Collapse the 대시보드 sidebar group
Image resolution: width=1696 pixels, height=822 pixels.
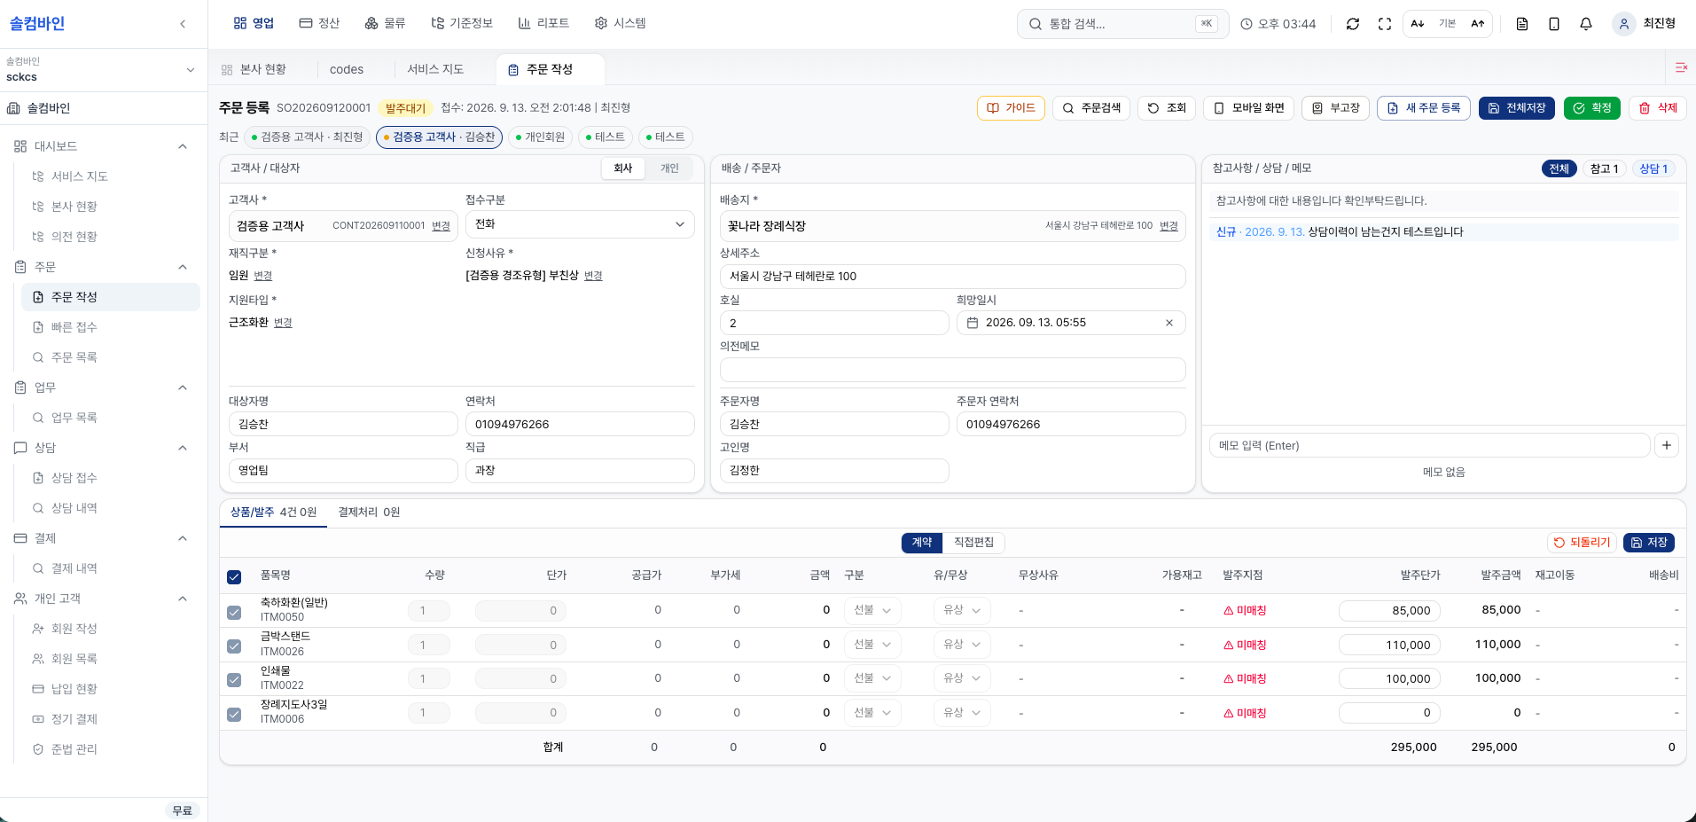pyautogui.click(x=183, y=146)
